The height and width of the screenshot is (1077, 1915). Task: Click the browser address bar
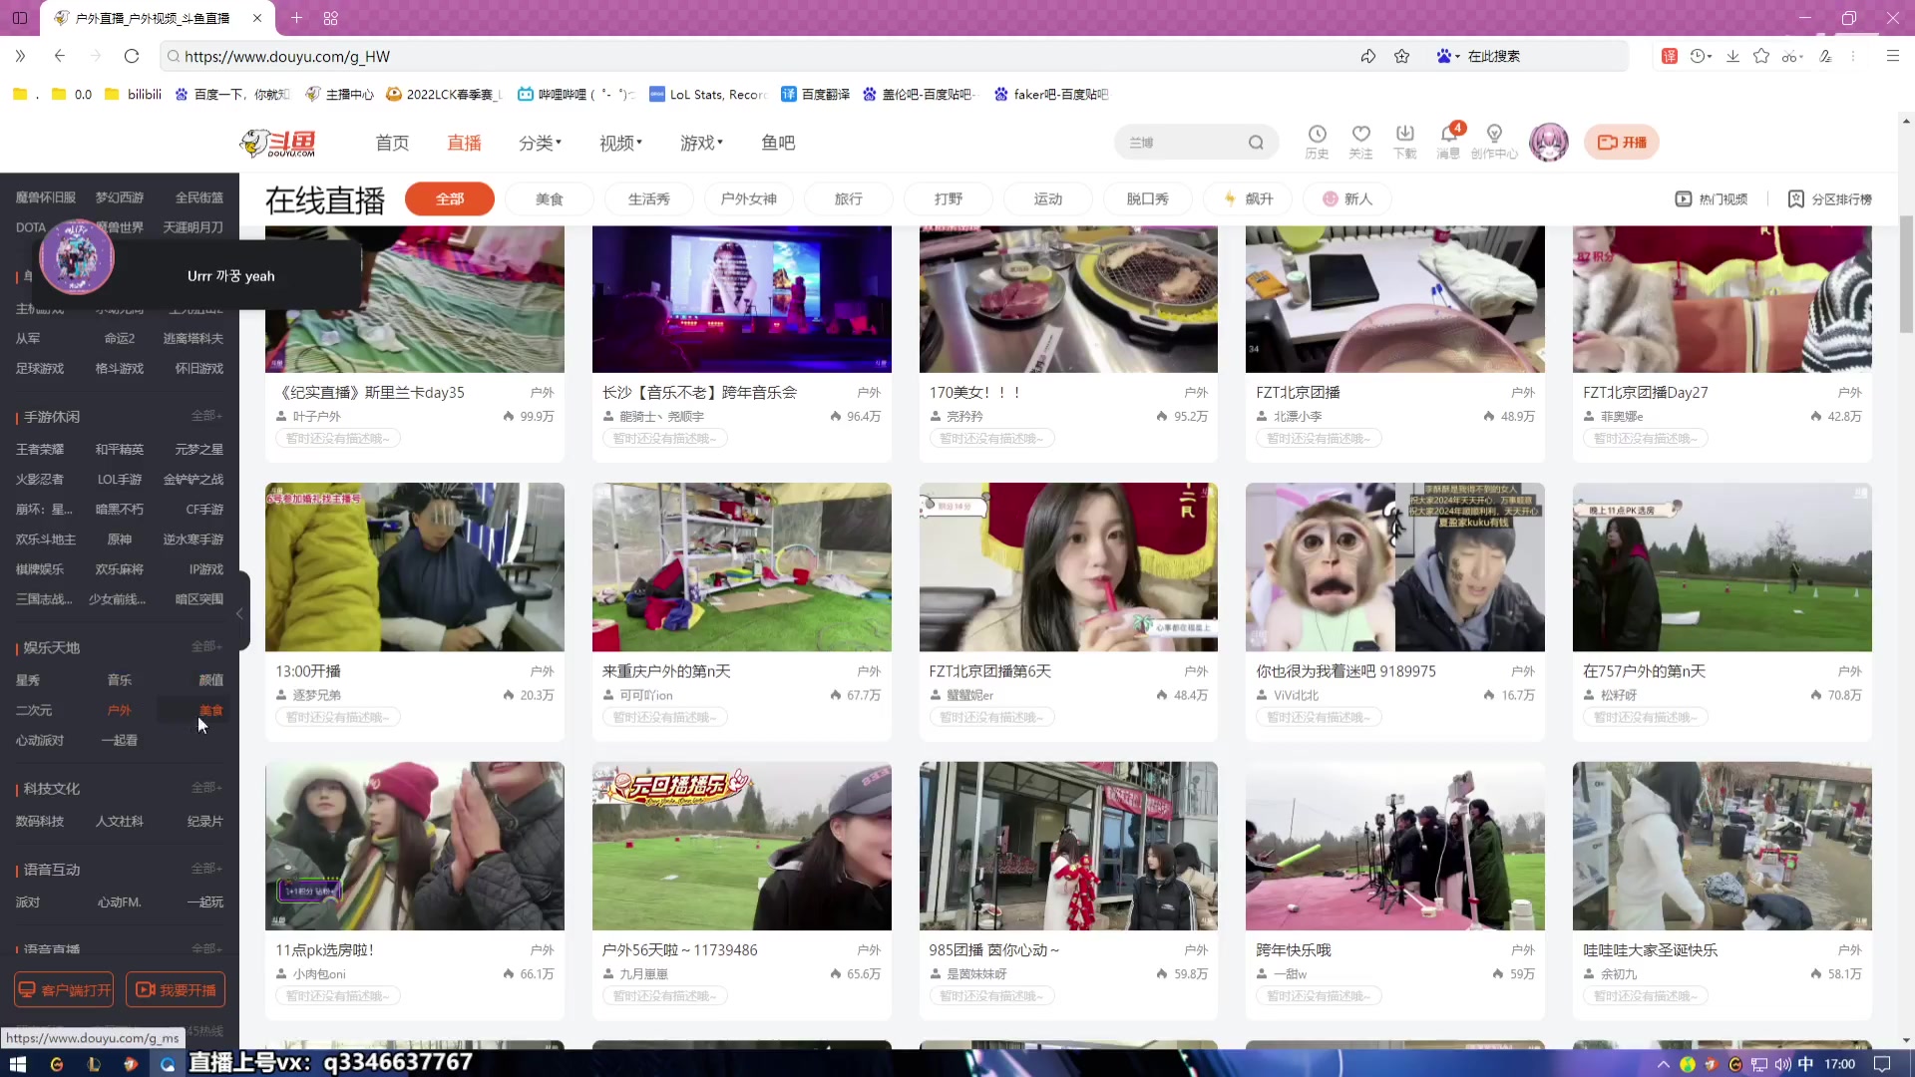click(758, 56)
